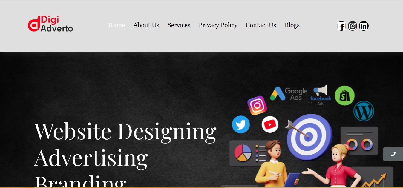
Task: Click the Digi Adverto logo
Action: point(50,24)
